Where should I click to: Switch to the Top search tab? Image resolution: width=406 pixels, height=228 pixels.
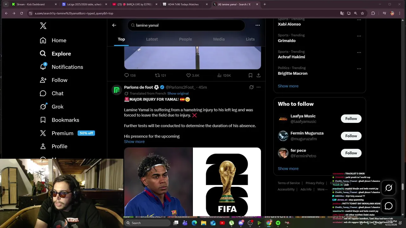[121, 39]
